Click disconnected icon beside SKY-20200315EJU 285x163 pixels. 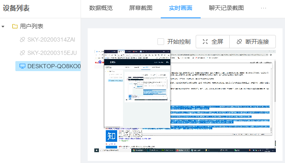click(22, 53)
